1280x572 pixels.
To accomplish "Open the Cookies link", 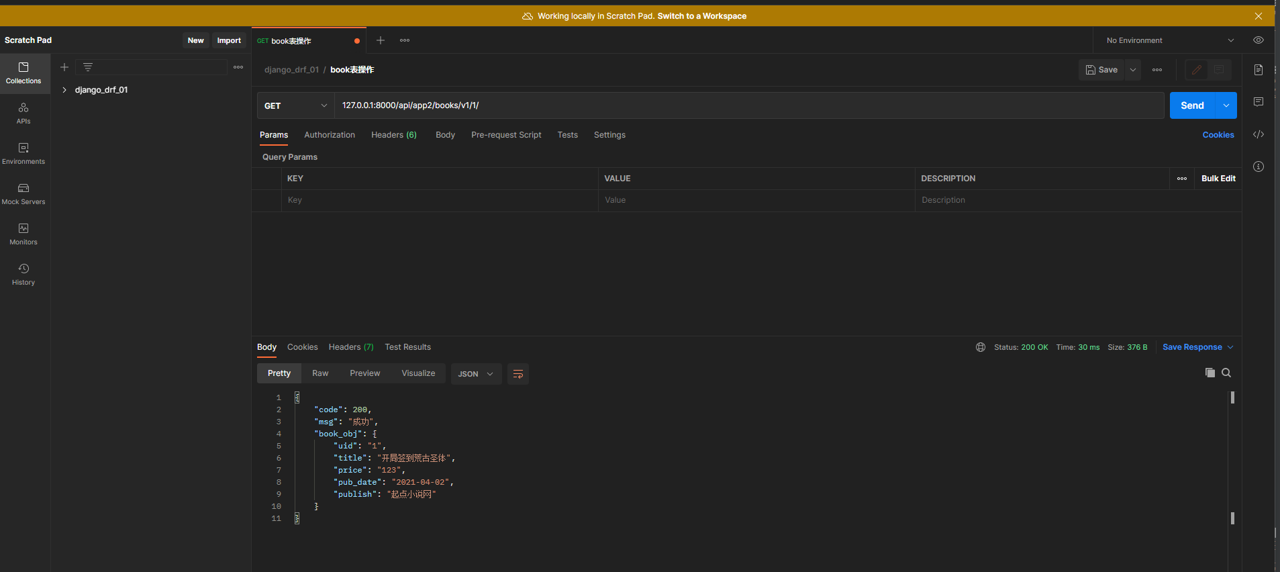I will [x=1218, y=135].
